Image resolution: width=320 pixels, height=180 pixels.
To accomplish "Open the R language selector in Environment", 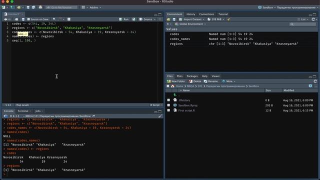I will (169, 24).
